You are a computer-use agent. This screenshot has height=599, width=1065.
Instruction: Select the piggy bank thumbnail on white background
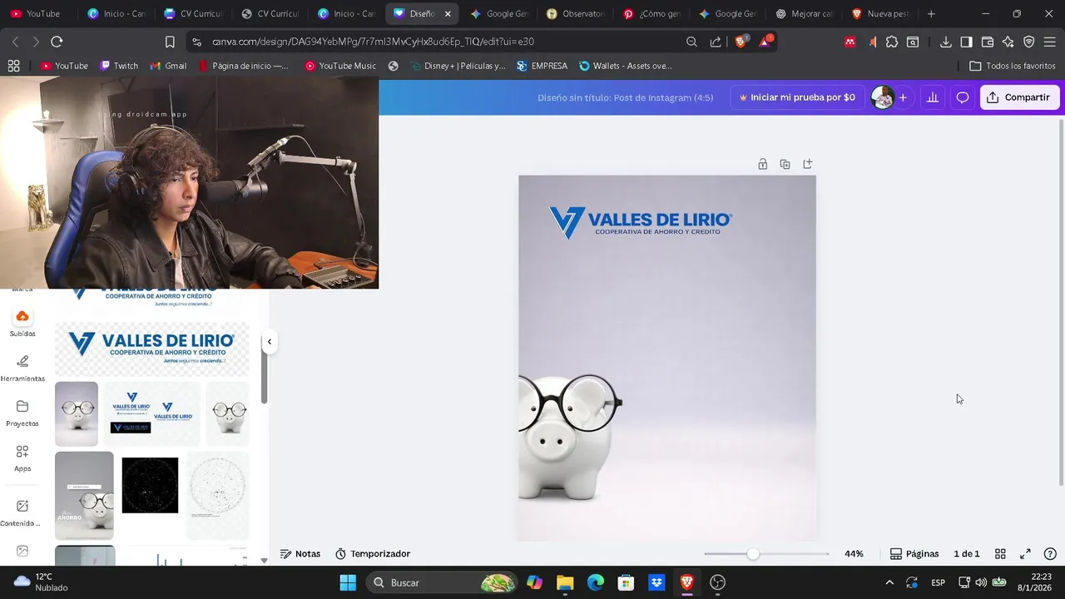(x=228, y=413)
